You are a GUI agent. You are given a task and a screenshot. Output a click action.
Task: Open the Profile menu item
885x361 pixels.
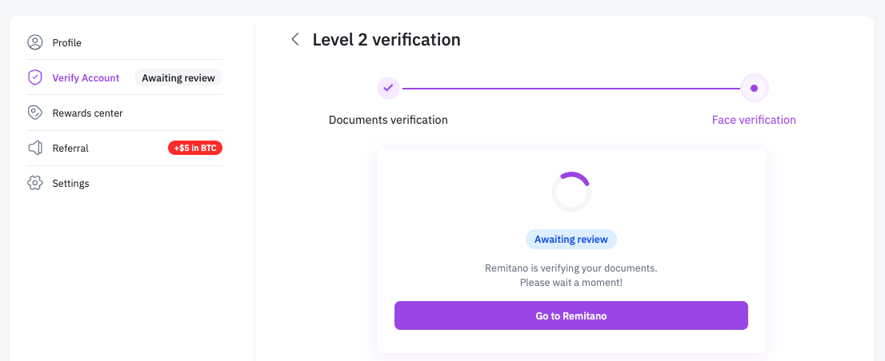[x=67, y=42]
